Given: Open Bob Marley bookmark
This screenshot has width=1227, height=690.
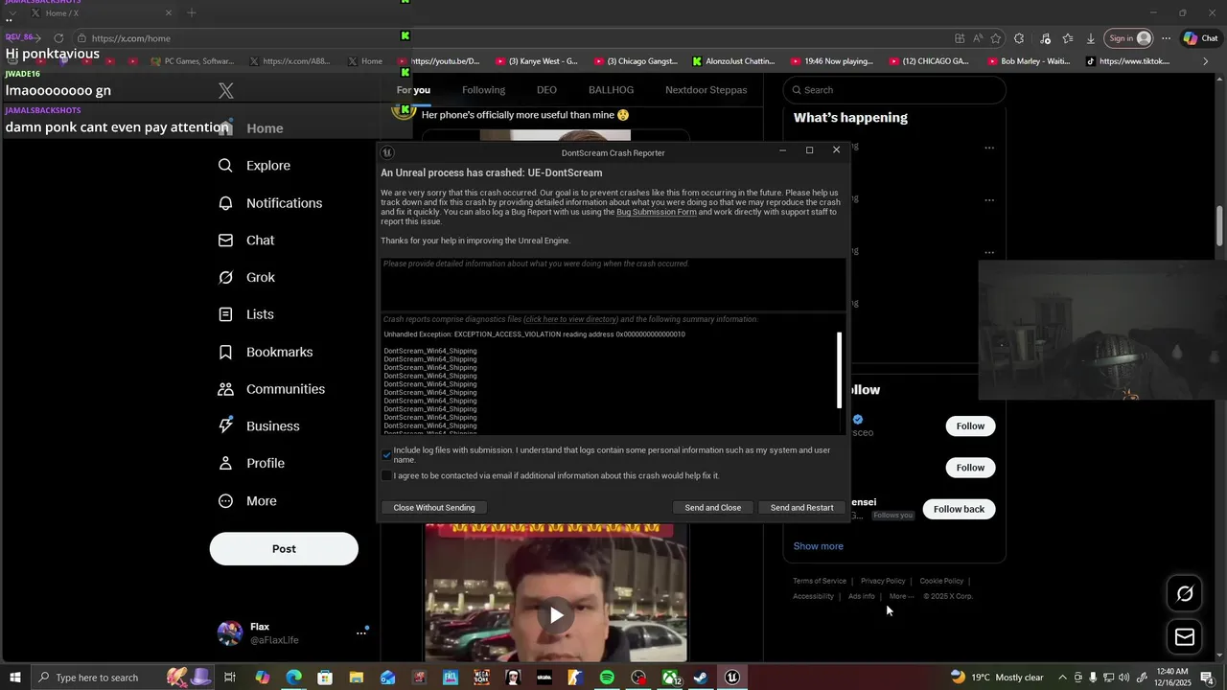Looking at the screenshot, I should (1029, 61).
